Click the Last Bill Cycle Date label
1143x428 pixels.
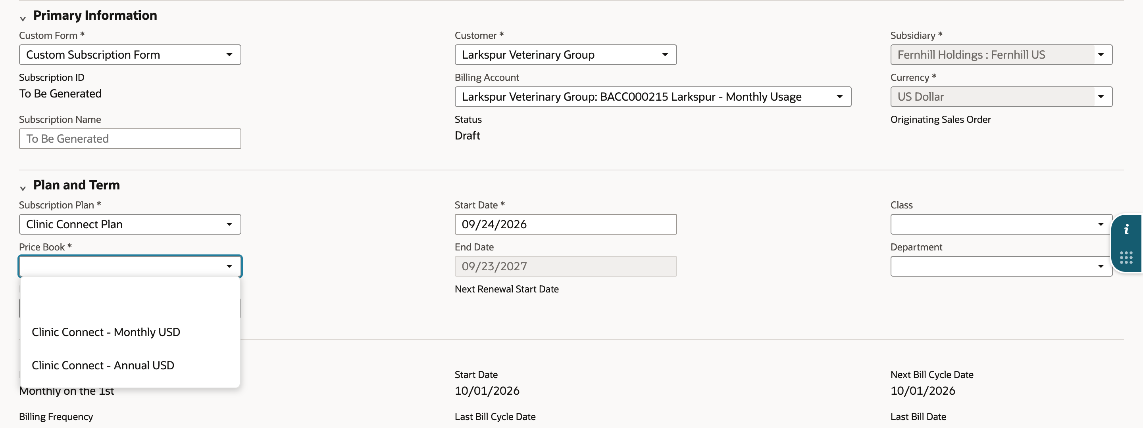[495, 417]
